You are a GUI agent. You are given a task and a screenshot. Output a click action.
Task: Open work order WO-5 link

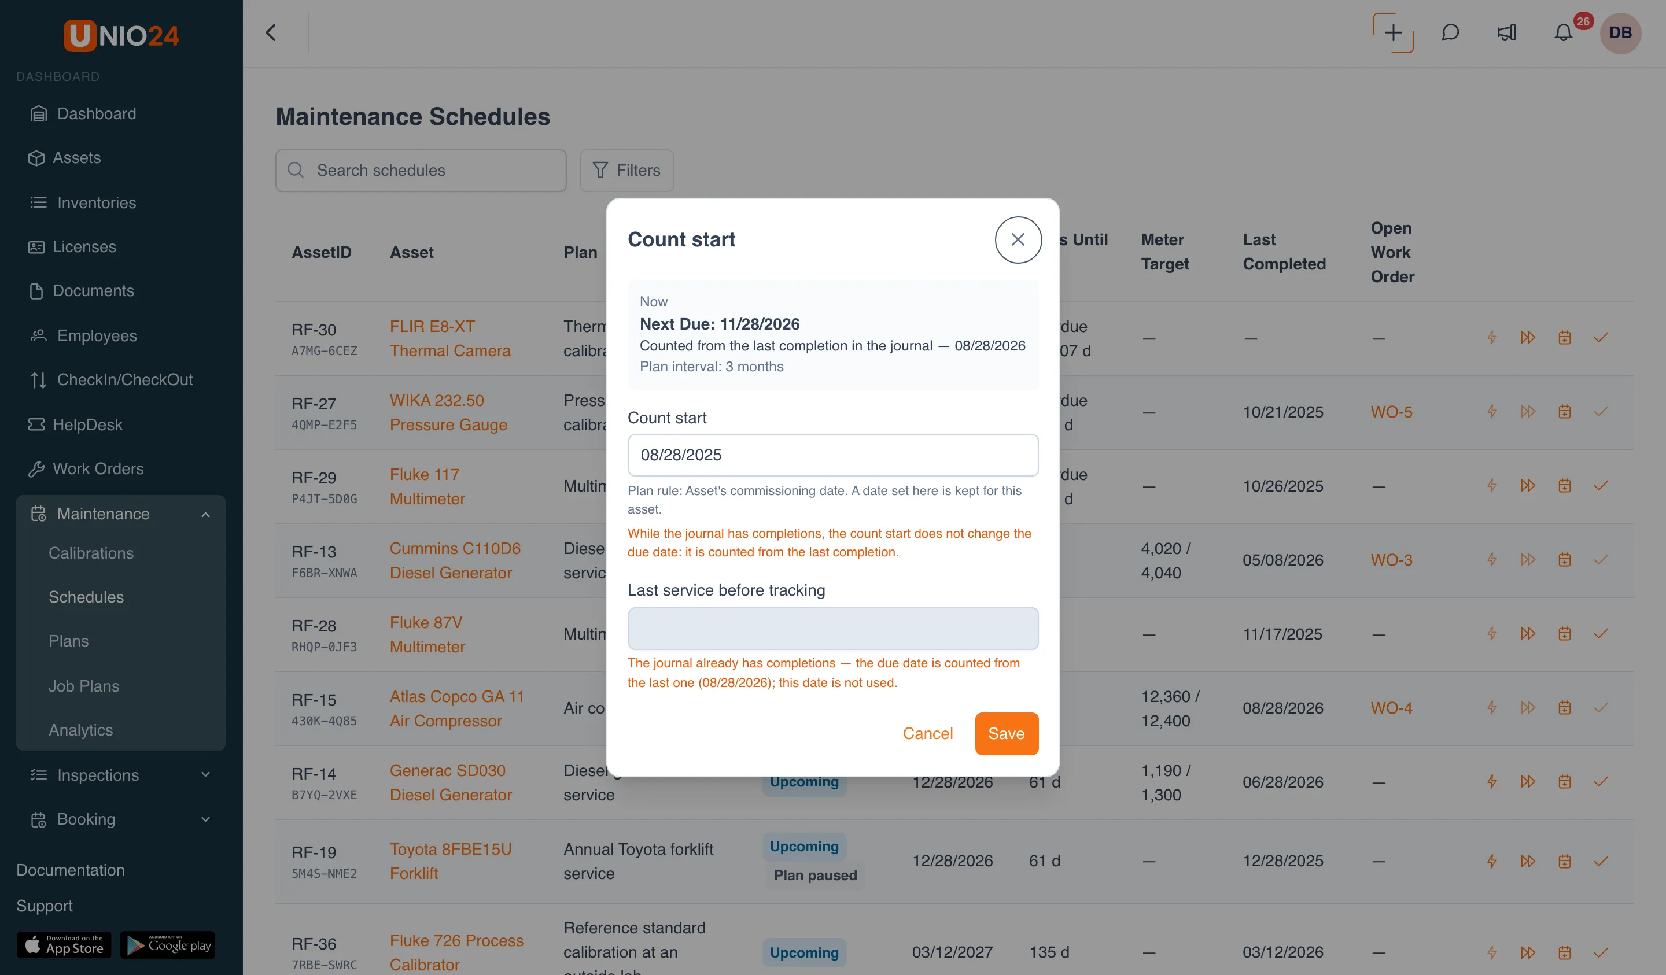point(1391,412)
